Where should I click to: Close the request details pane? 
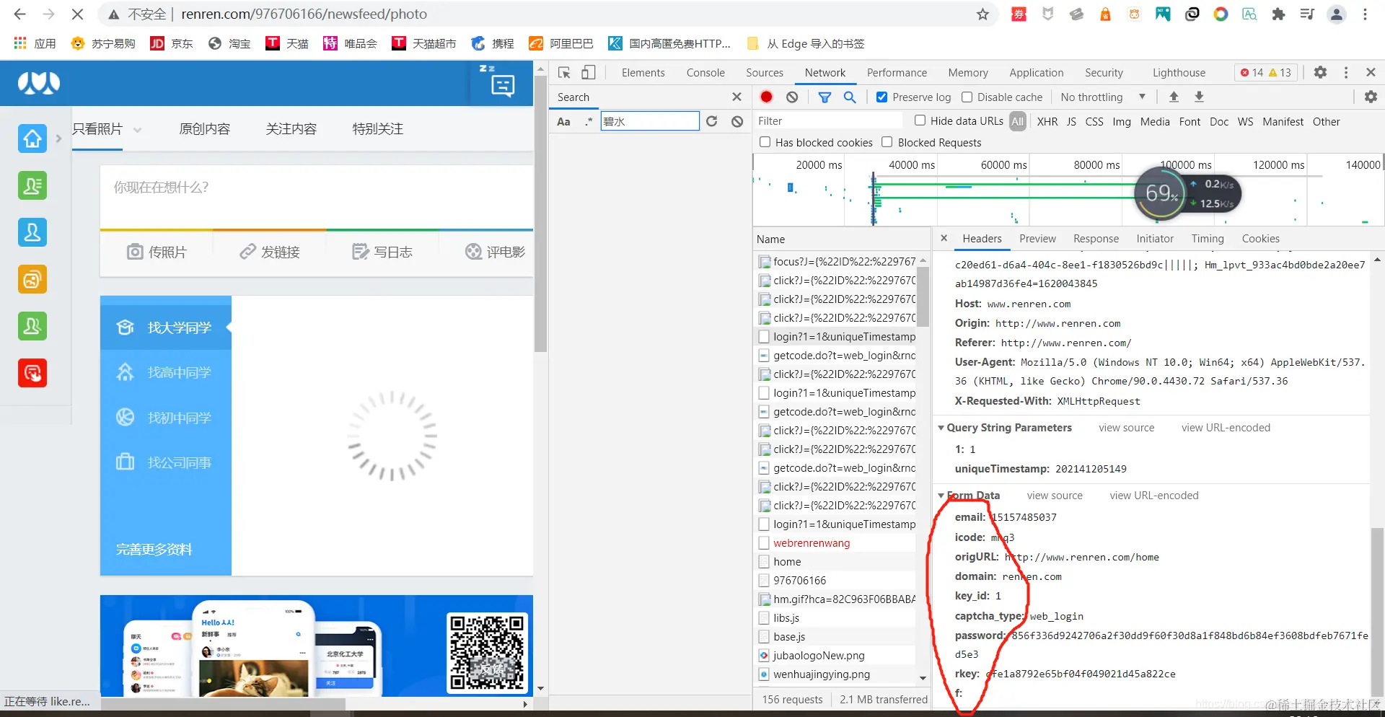click(944, 238)
